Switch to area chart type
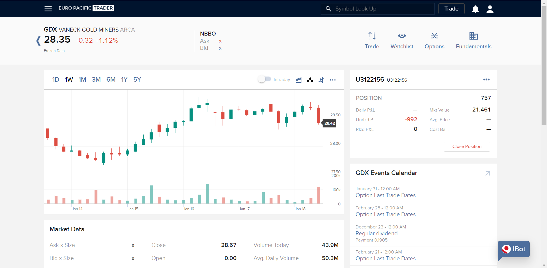The height and width of the screenshot is (268, 547). click(x=299, y=80)
